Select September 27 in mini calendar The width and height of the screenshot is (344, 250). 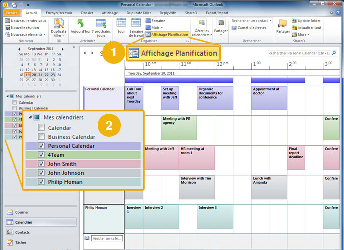pos(34,80)
